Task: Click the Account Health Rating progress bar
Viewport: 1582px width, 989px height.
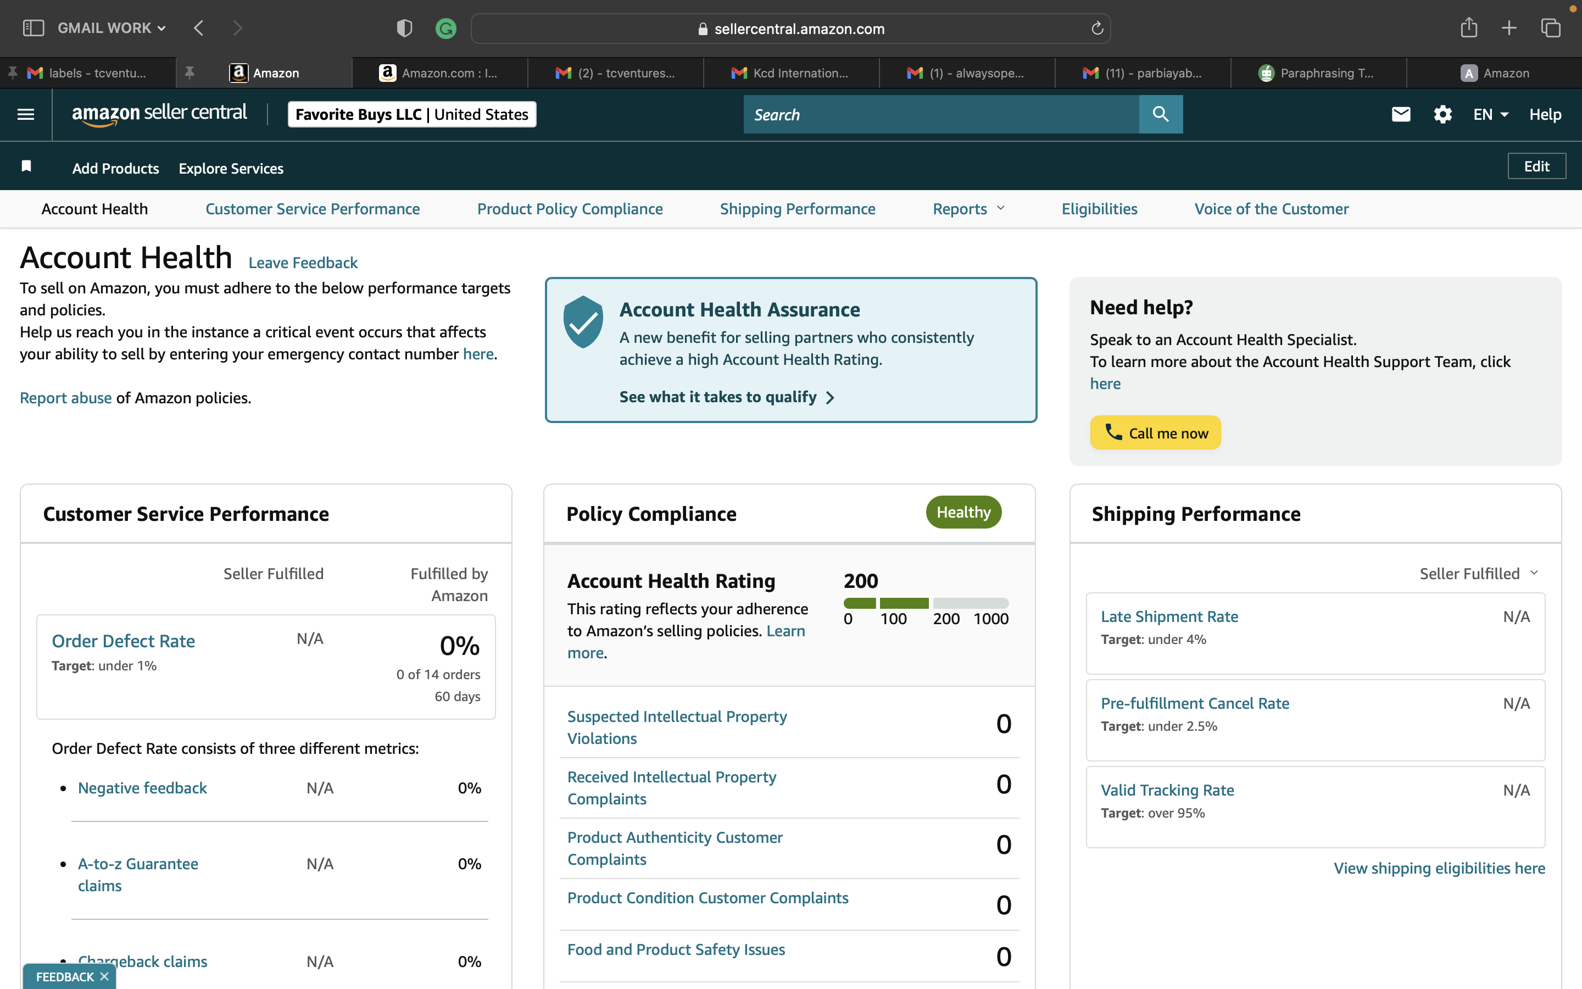Action: pos(926,603)
